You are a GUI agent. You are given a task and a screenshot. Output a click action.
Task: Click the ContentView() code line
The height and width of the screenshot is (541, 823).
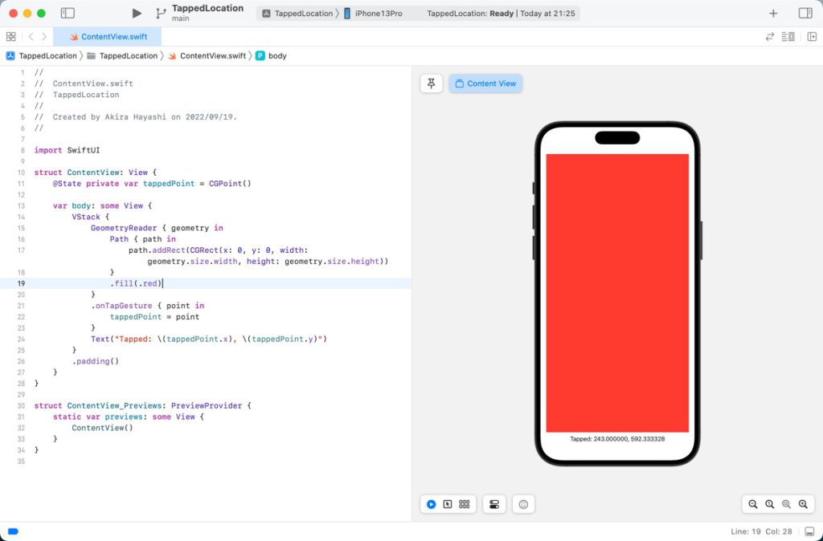[x=102, y=428]
